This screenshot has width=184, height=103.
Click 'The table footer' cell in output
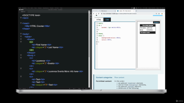(147, 32)
